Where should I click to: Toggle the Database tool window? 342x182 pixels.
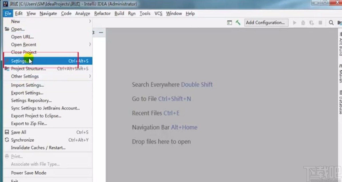click(x=340, y=101)
